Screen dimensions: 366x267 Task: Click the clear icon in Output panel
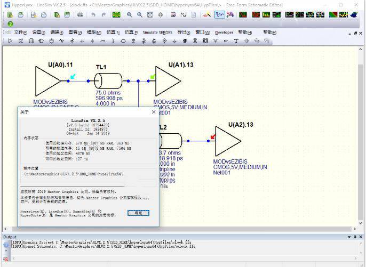[6, 258]
